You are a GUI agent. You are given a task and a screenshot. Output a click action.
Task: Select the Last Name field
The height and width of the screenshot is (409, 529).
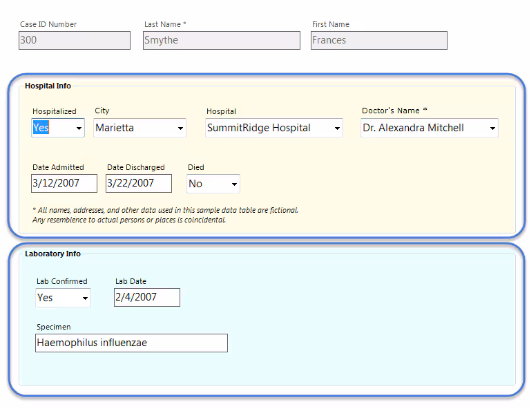coord(221,41)
